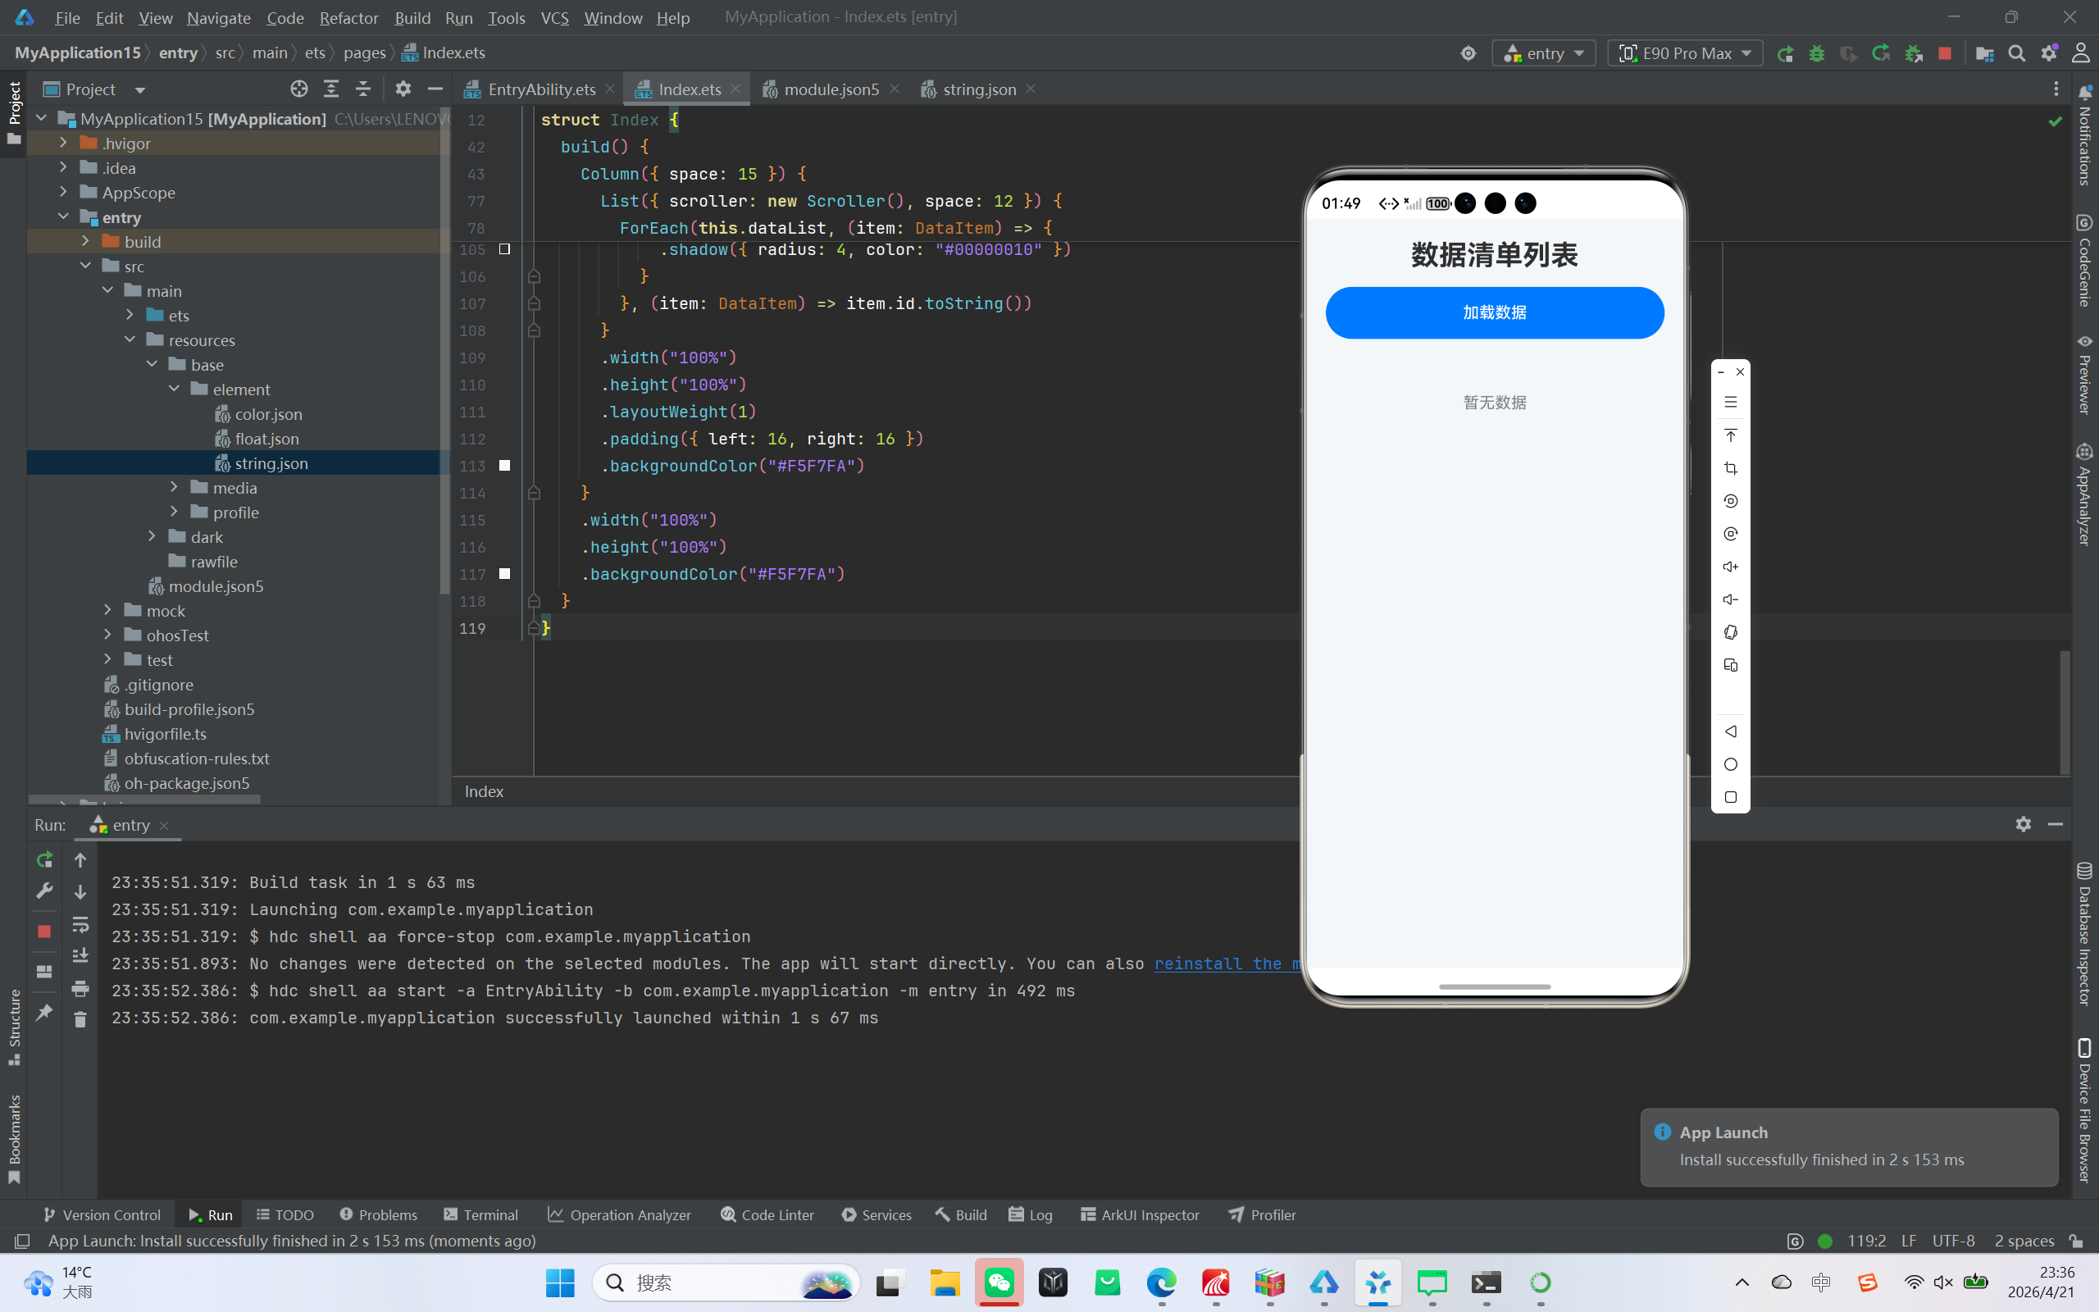Click the emulator screenshot crop icon

tap(1730, 468)
